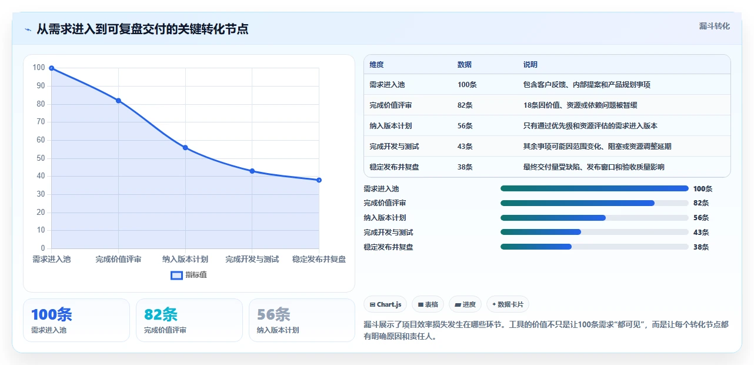This screenshot has width=754, height=365.
Task: Select the 进度 chip
Action: [465, 304]
